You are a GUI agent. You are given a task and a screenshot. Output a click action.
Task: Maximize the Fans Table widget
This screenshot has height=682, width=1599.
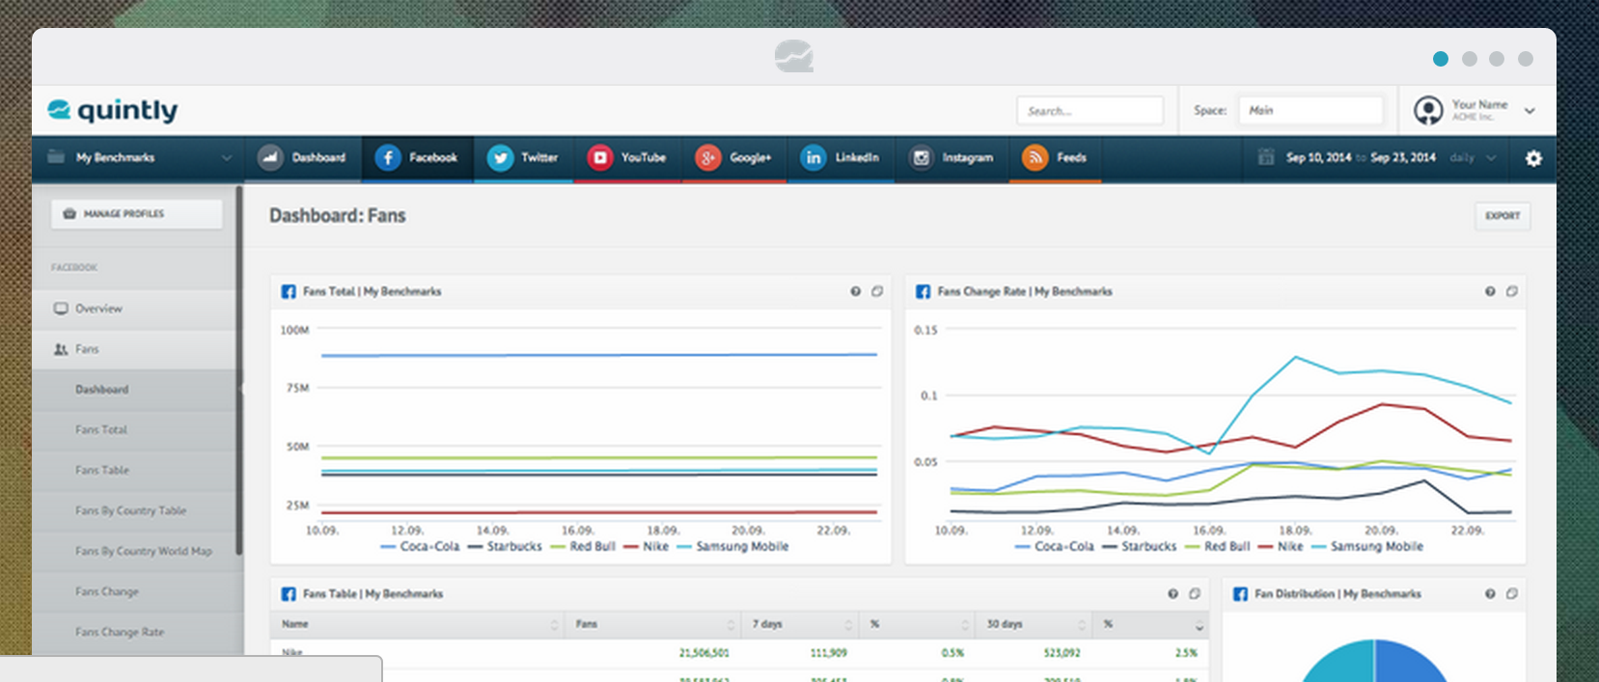(x=1195, y=594)
